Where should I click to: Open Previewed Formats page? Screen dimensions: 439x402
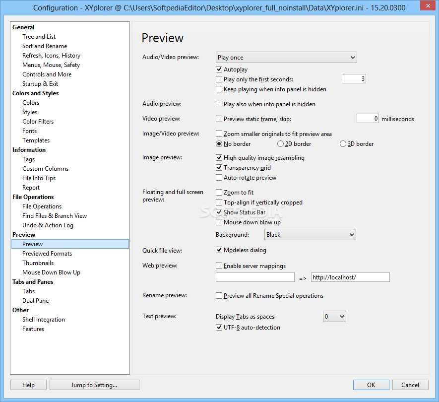[47, 254]
